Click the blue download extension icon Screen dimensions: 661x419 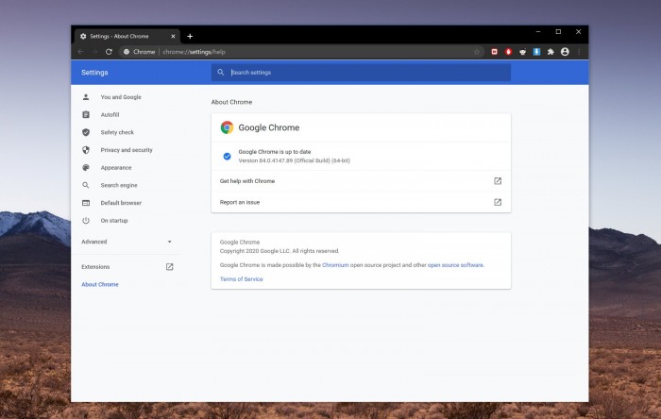[x=536, y=52]
